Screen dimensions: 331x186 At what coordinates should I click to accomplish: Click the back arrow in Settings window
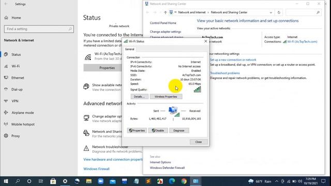point(6,4)
